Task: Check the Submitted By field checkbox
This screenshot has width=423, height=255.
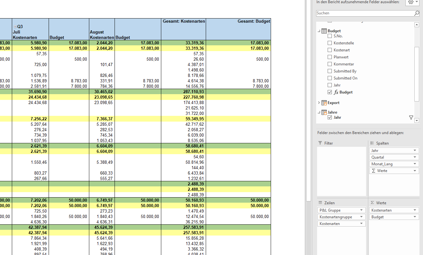Action: pyautogui.click(x=330, y=71)
